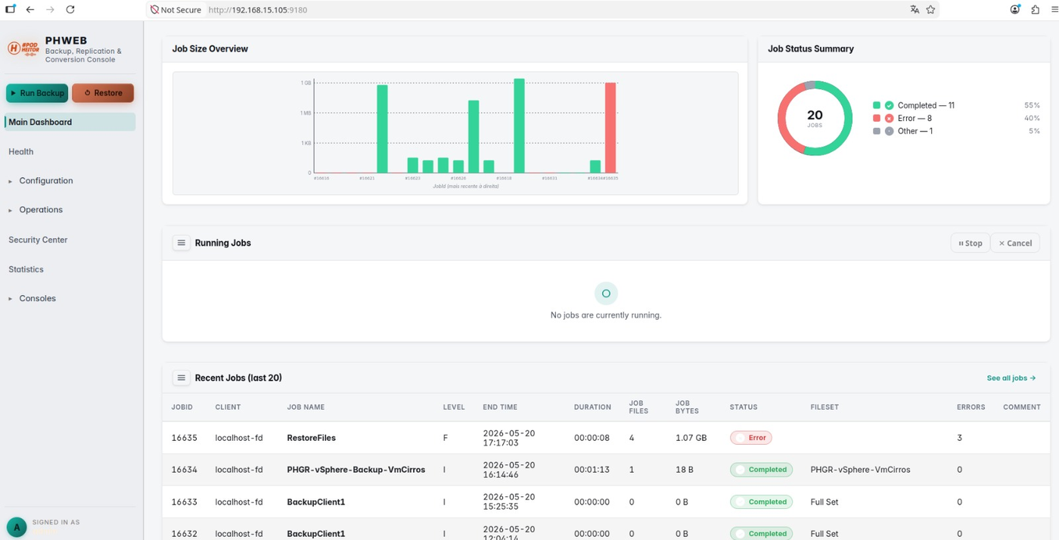The width and height of the screenshot is (1059, 540).
Task: Sort by the STATUS column header
Action: click(x=744, y=407)
